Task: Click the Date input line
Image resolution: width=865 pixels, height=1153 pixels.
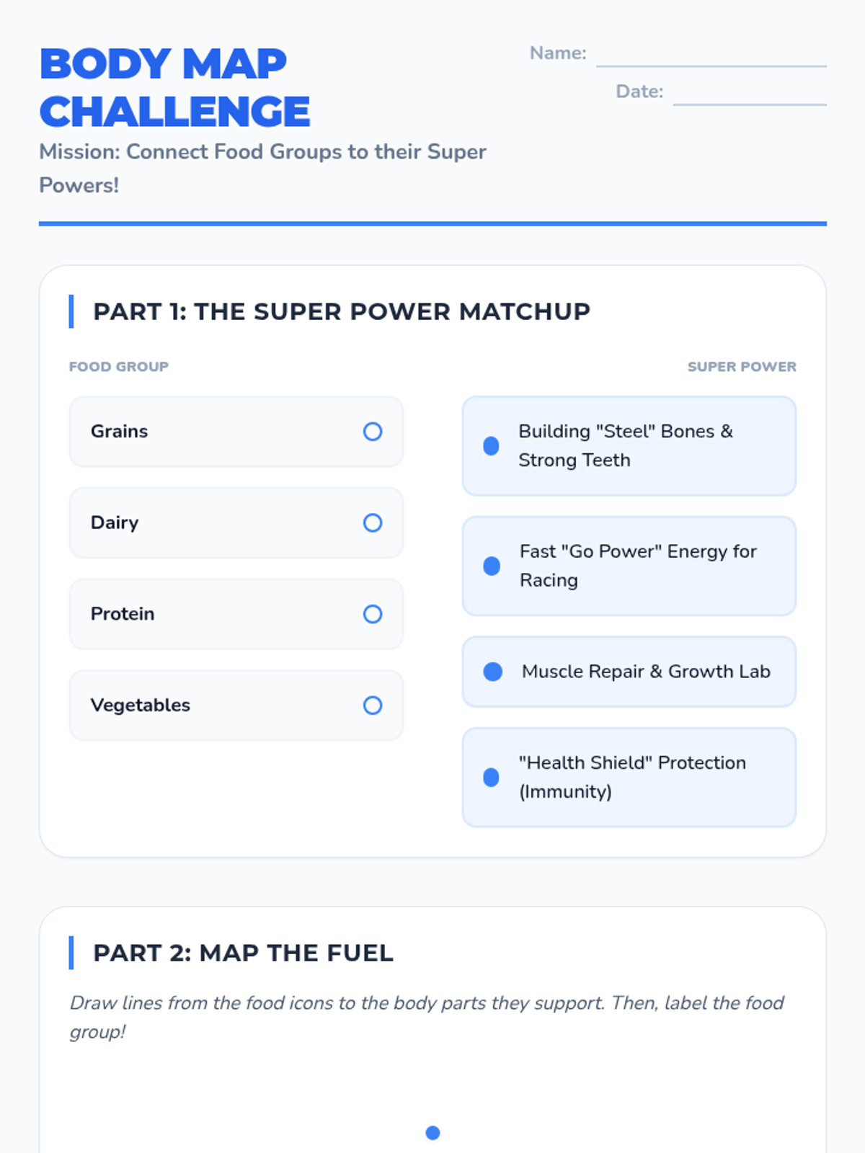Action: click(749, 94)
